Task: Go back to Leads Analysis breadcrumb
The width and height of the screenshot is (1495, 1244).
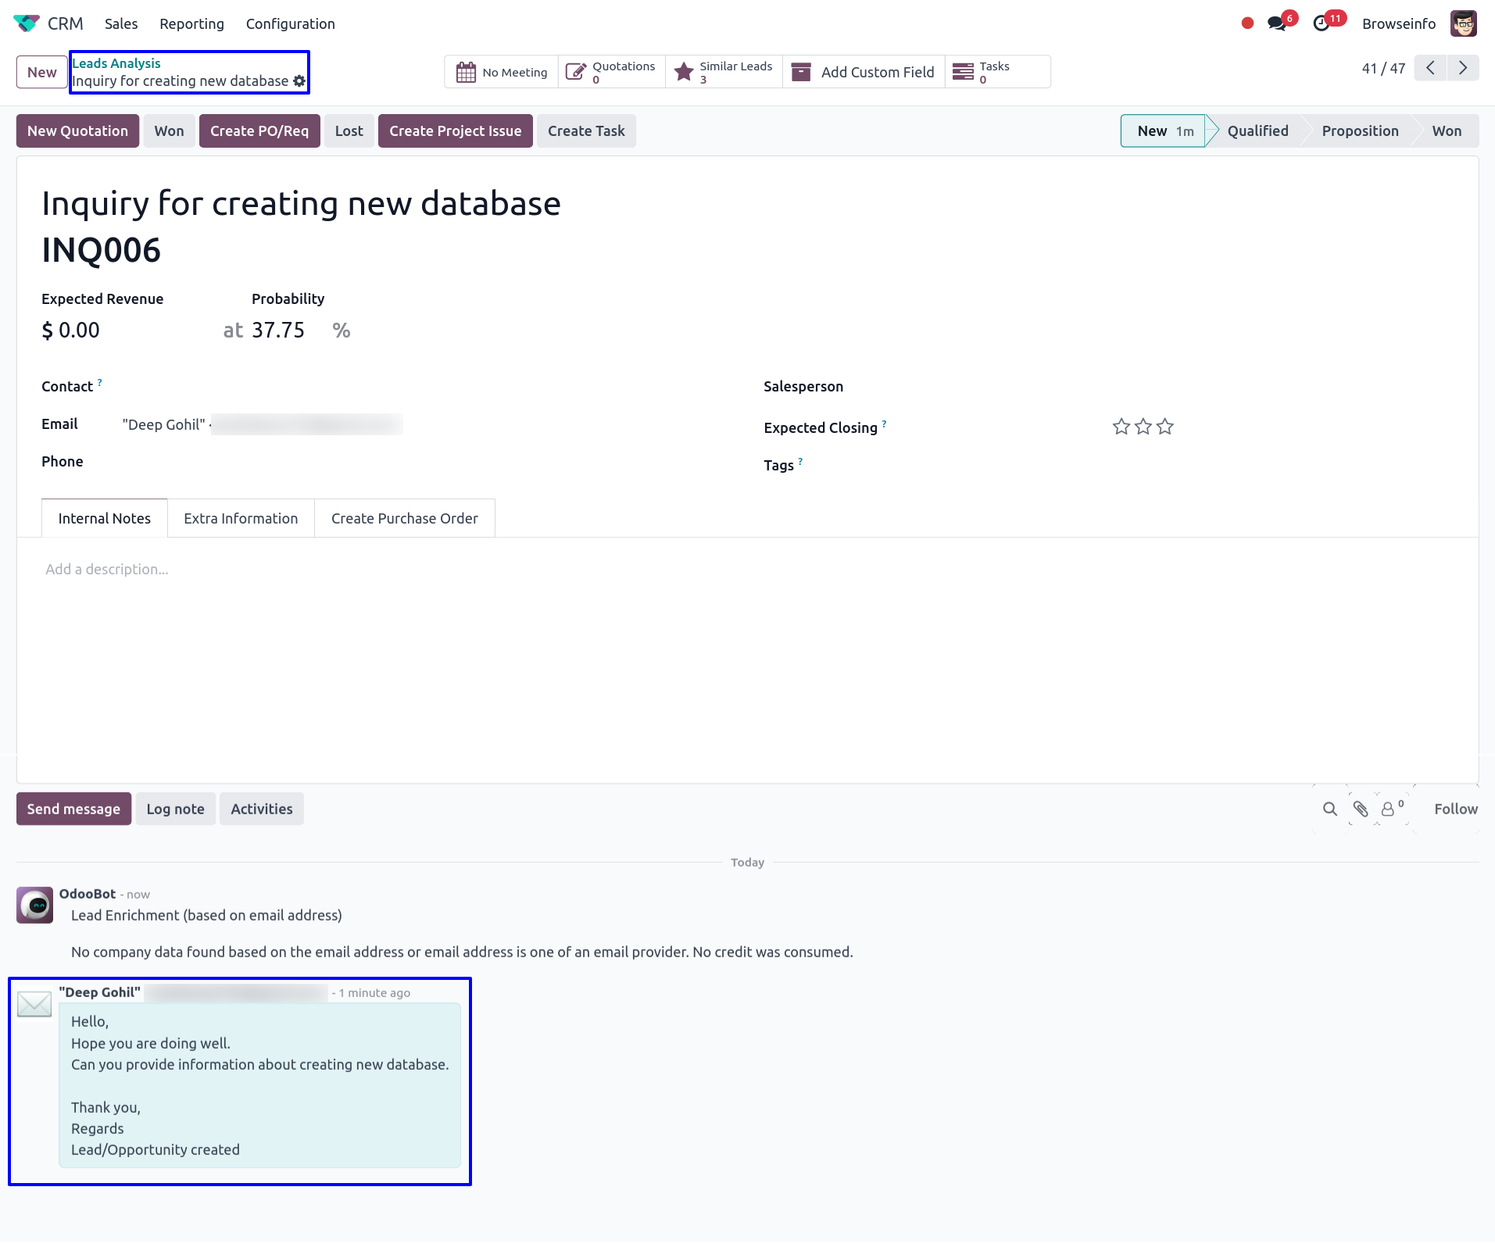Action: click(116, 63)
